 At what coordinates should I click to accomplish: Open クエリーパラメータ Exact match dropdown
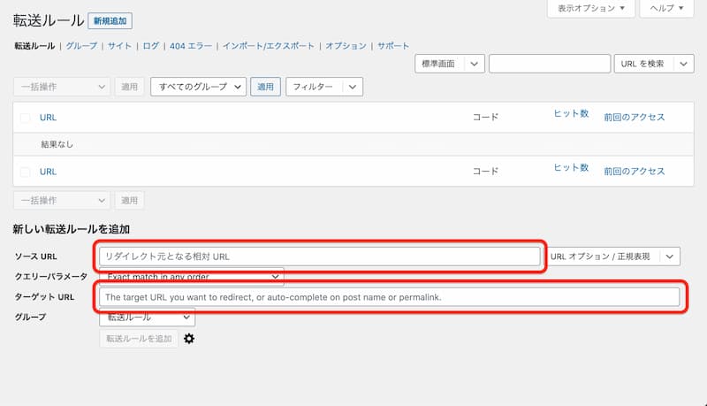click(x=192, y=277)
